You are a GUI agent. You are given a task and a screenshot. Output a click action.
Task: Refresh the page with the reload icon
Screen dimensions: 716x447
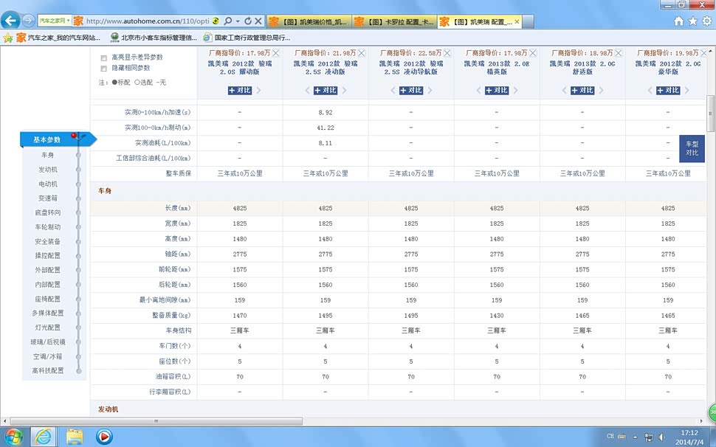[248, 21]
